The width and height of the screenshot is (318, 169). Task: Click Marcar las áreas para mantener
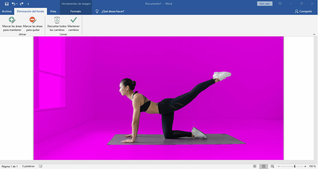tap(12, 23)
